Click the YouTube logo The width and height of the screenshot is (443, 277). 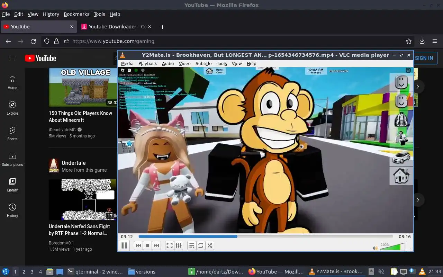(40, 58)
